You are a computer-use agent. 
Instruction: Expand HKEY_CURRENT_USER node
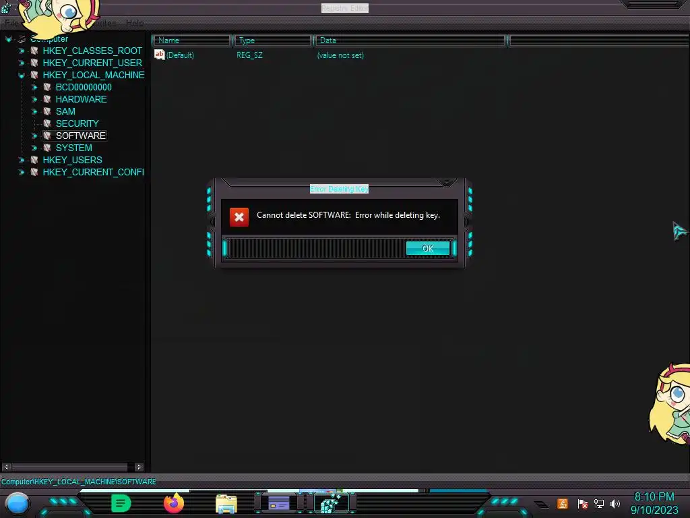tap(21, 63)
